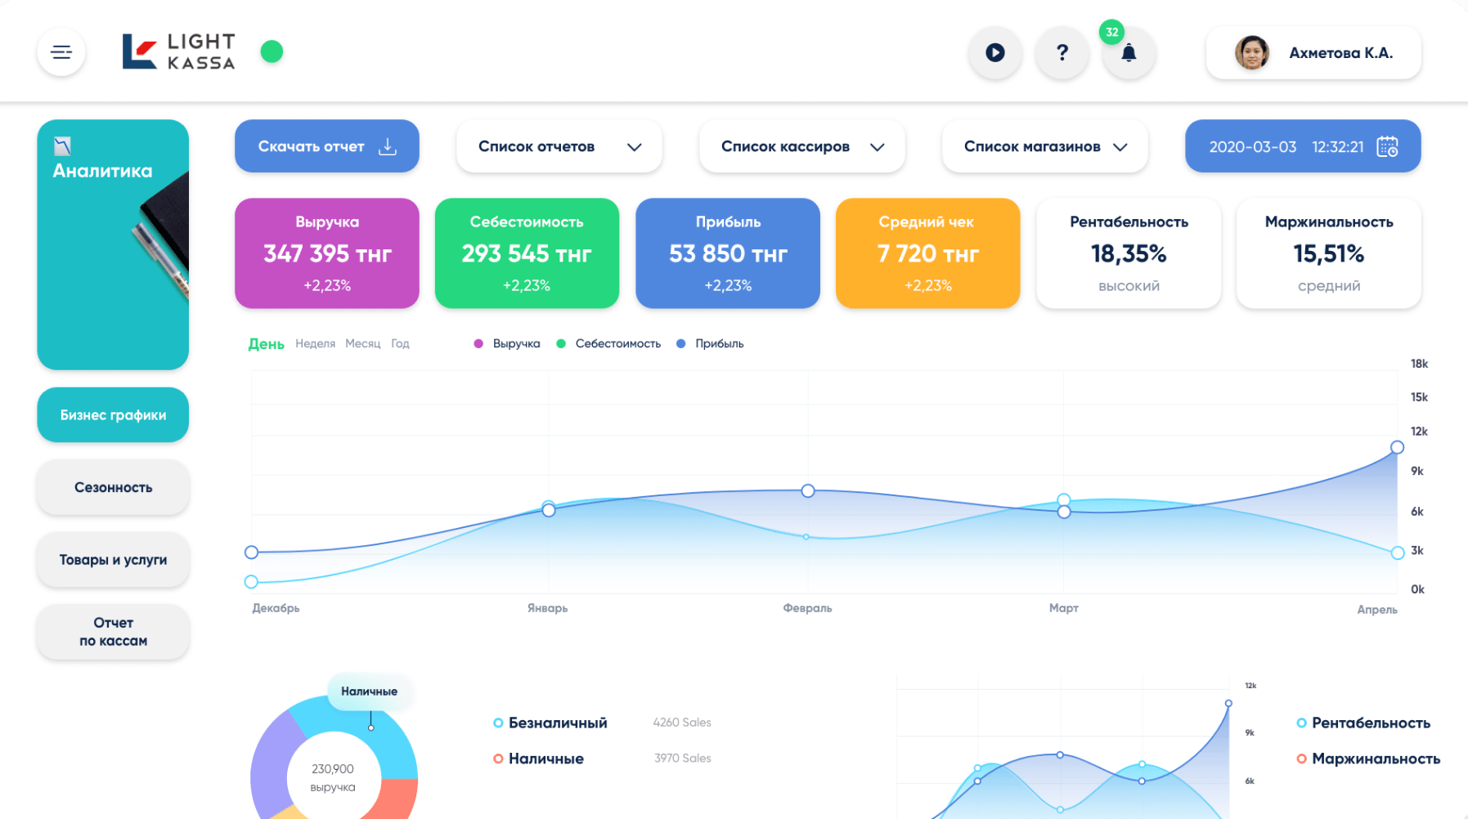Switch chart period to Неделя

click(x=315, y=343)
